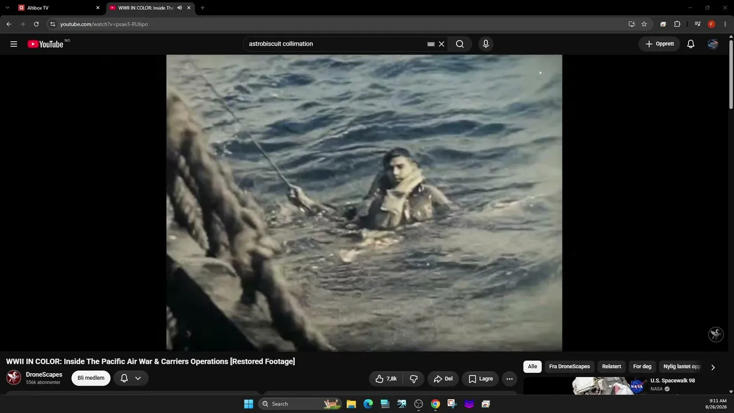The height and width of the screenshot is (413, 734).
Task: Clear the search box with the X
Action: coord(442,44)
